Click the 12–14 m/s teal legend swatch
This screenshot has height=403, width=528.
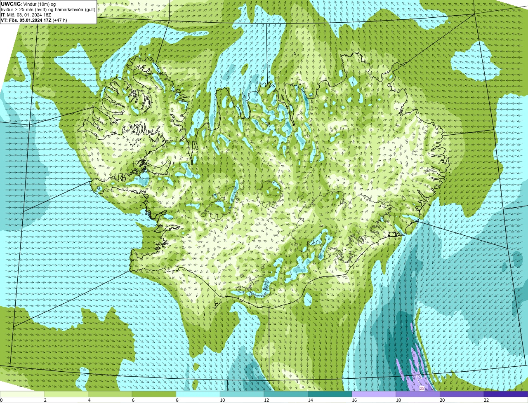[286, 394]
